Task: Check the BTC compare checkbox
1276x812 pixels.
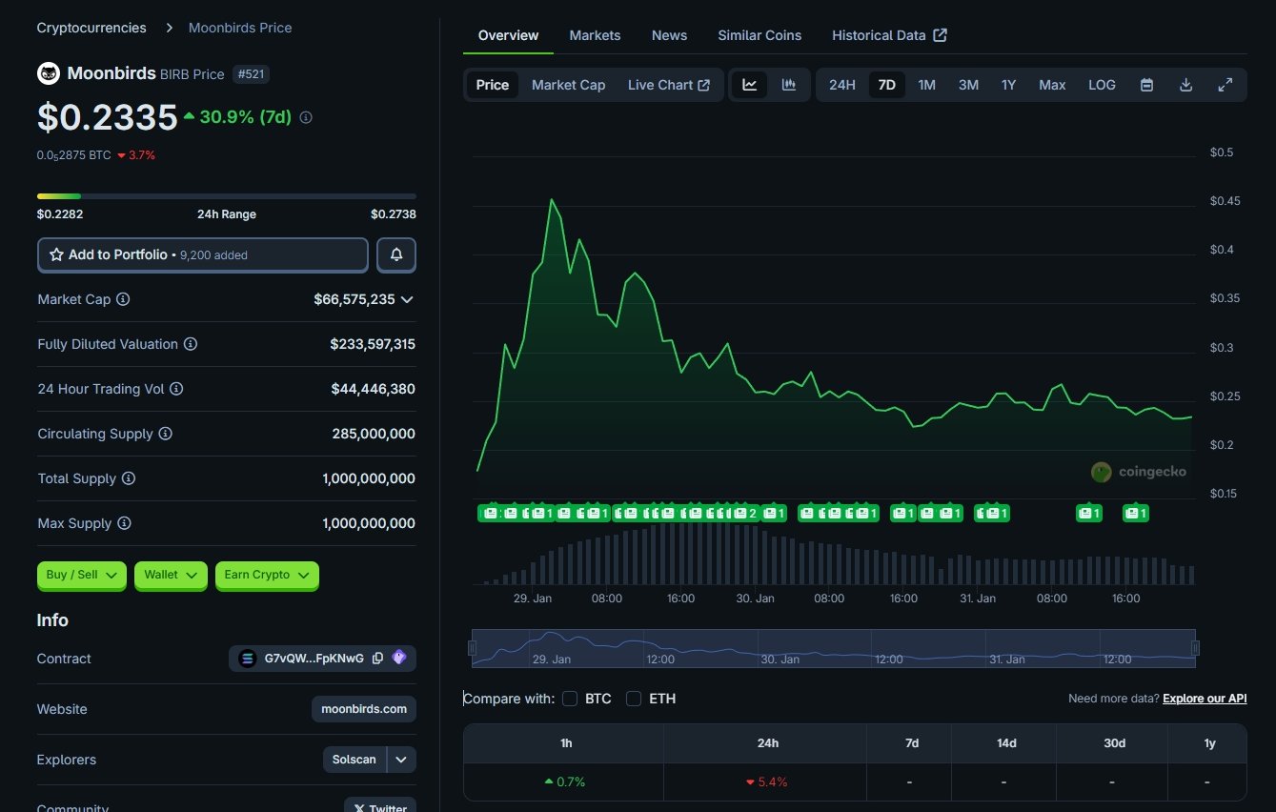Action: (x=570, y=699)
